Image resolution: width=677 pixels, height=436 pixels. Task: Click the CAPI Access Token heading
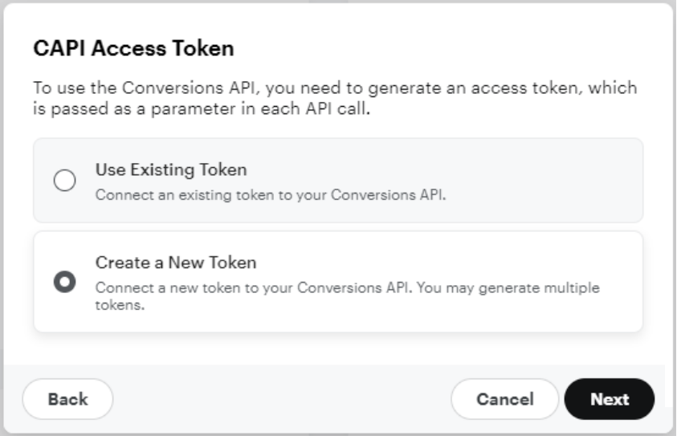(133, 49)
